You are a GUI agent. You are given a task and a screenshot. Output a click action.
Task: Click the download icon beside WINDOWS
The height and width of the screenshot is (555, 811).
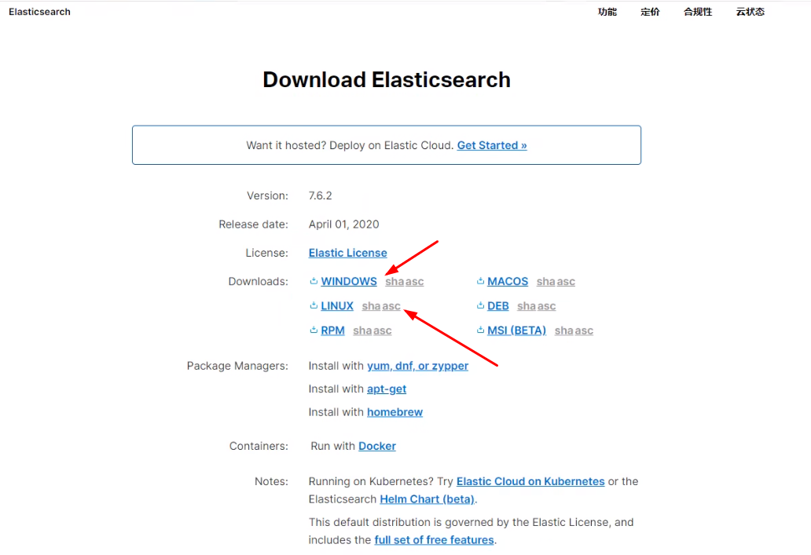(314, 281)
